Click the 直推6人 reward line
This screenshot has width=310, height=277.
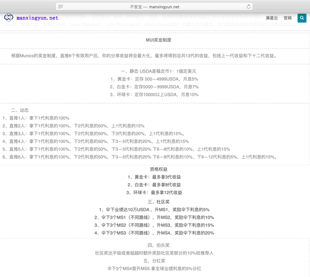140,157
